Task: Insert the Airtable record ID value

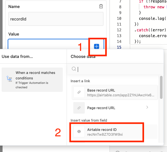Action: pos(115,132)
